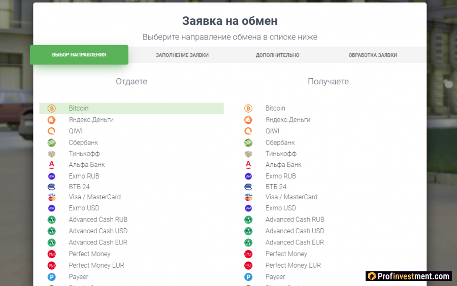The image size is (457, 286).
Task: Click the Visa / MasterCard icon in Получаете column
Action: [248, 197]
